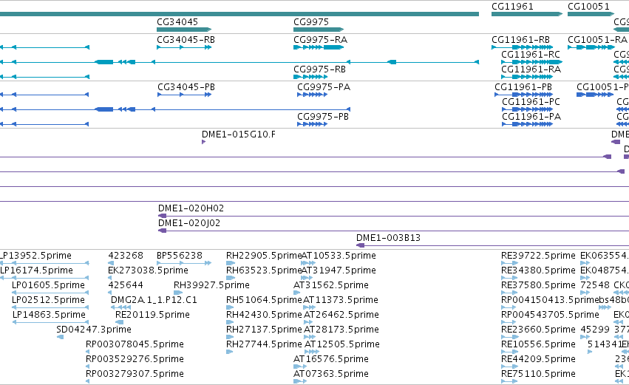Select protein label CG11961-PC
This screenshot has height=385, width=629.
tap(531, 102)
